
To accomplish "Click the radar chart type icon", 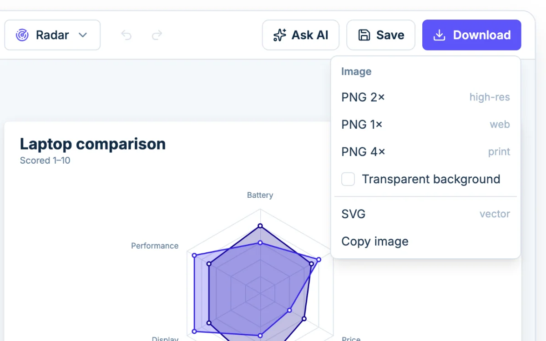I will (22, 35).
